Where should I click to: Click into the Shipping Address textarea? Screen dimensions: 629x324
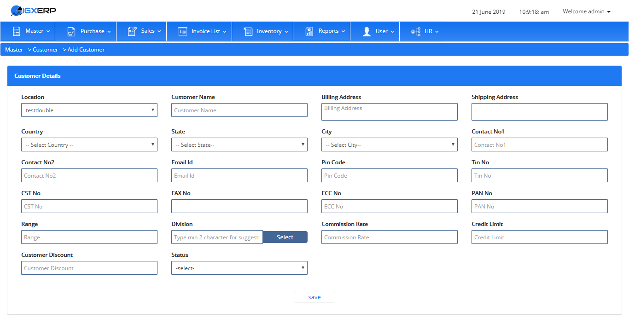[540, 112]
